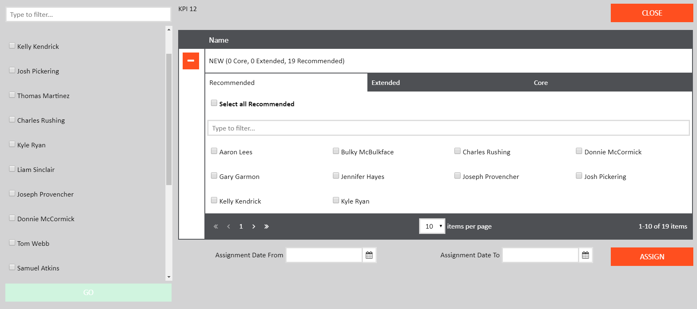697x309 pixels.
Task: Select Thomas Martinez in the left list
Action: click(x=12, y=95)
